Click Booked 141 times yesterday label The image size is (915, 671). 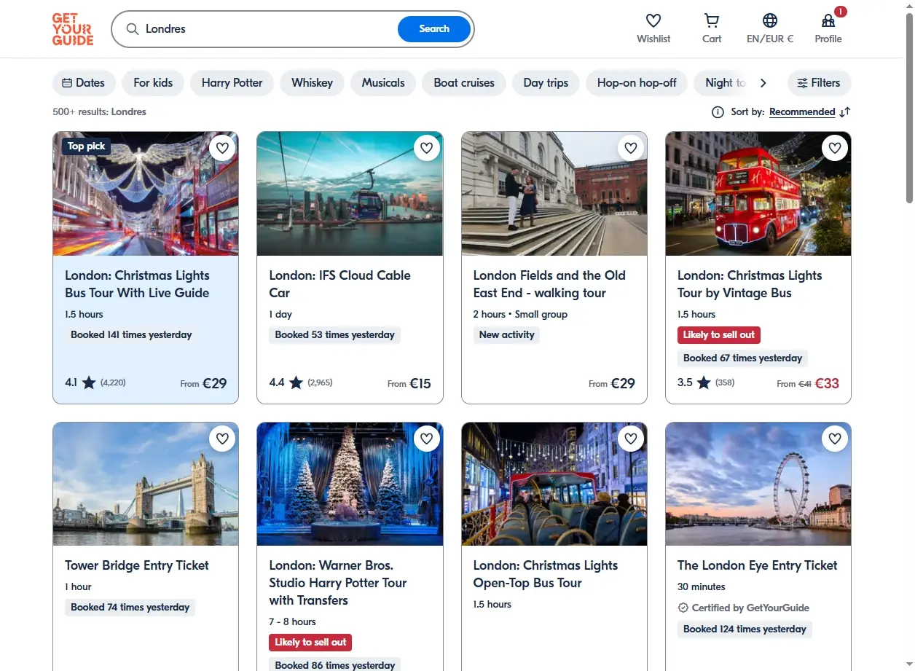coord(131,335)
